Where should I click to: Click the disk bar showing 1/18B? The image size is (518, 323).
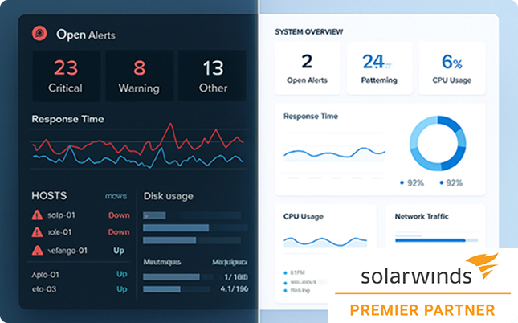pyautogui.click(x=177, y=276)
